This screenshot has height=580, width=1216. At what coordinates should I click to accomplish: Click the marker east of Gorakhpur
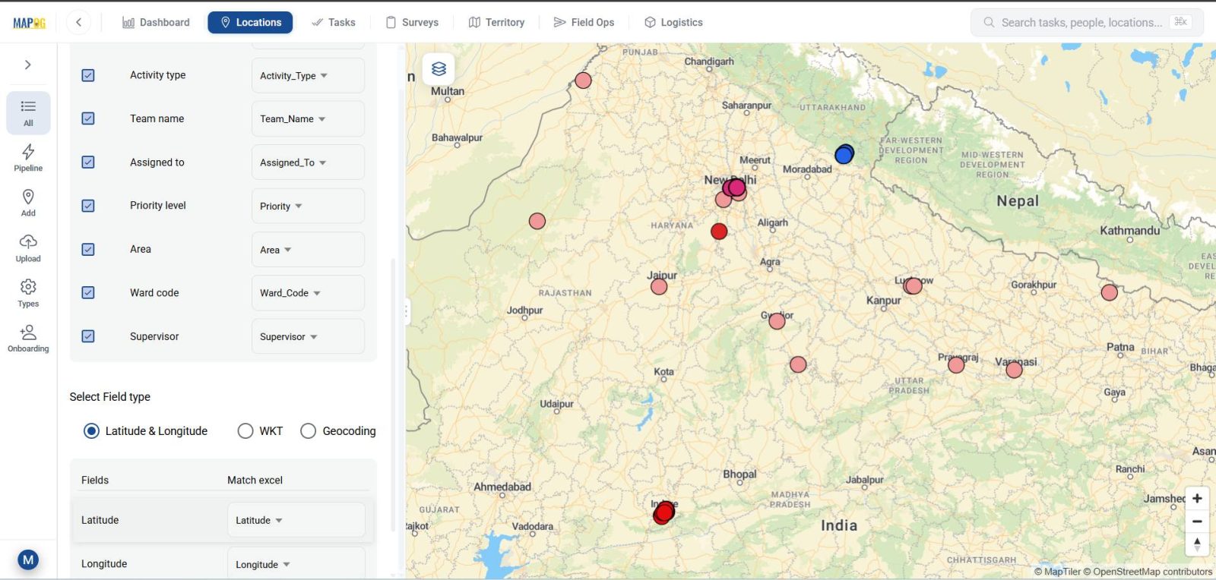point(1110,292)
